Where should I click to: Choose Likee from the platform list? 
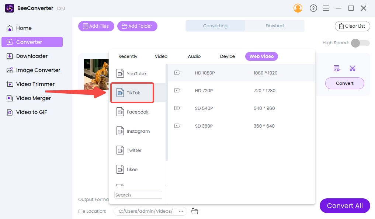tap(138, 170)
